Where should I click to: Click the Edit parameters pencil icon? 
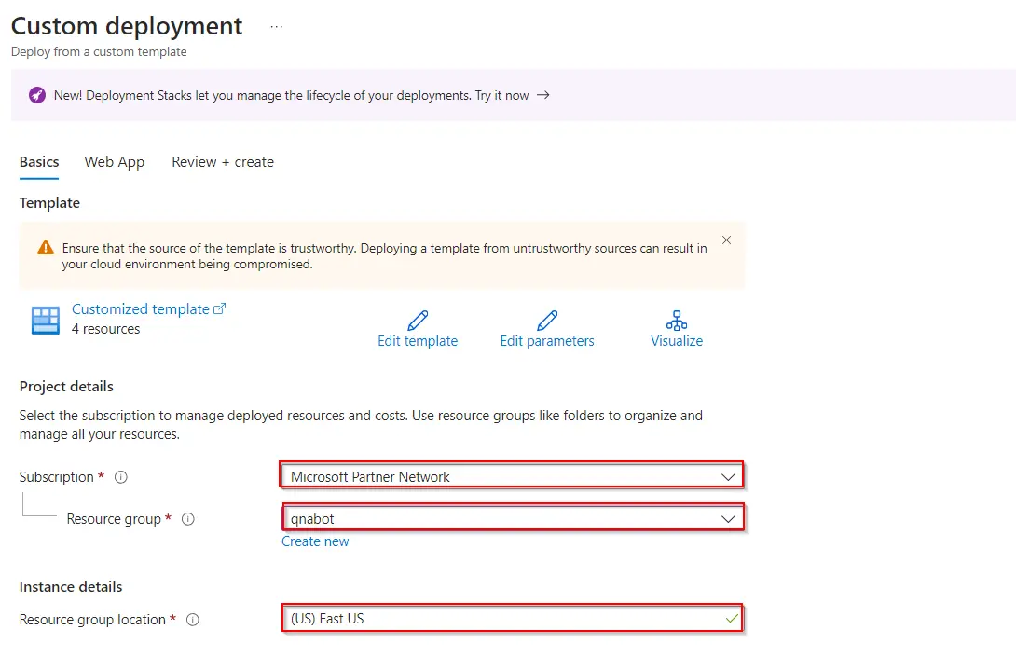click(547, 321)
